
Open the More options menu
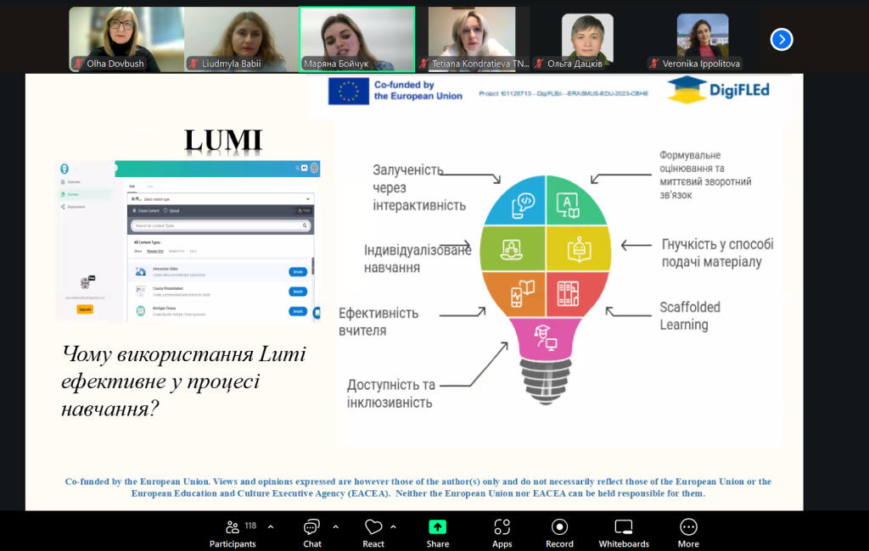click(688, 532)
